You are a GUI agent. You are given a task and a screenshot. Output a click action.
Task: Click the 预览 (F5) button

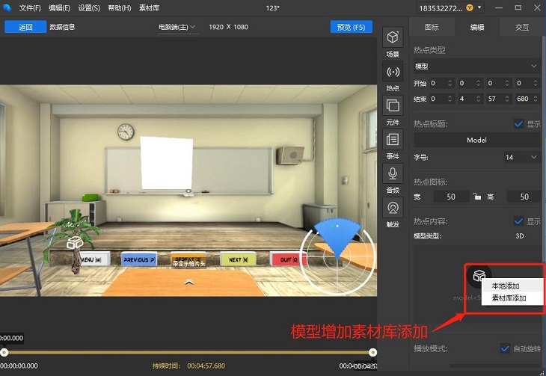(351, 27)
